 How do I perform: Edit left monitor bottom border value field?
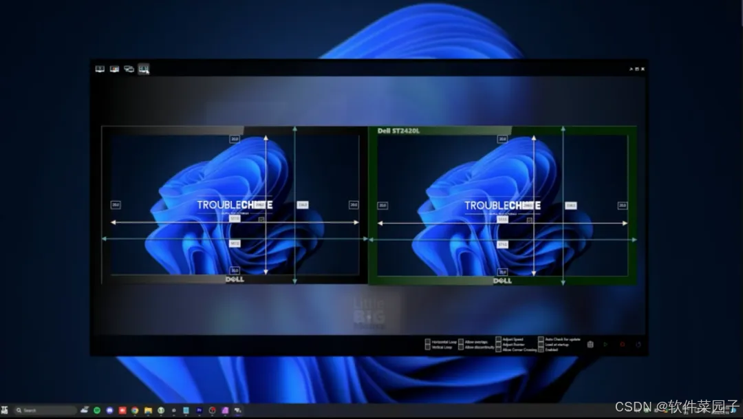[x=235, y=270]
